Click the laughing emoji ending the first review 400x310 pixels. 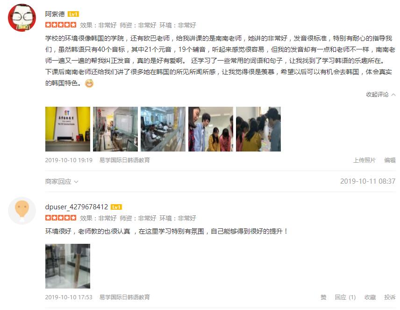click(89, 83)
